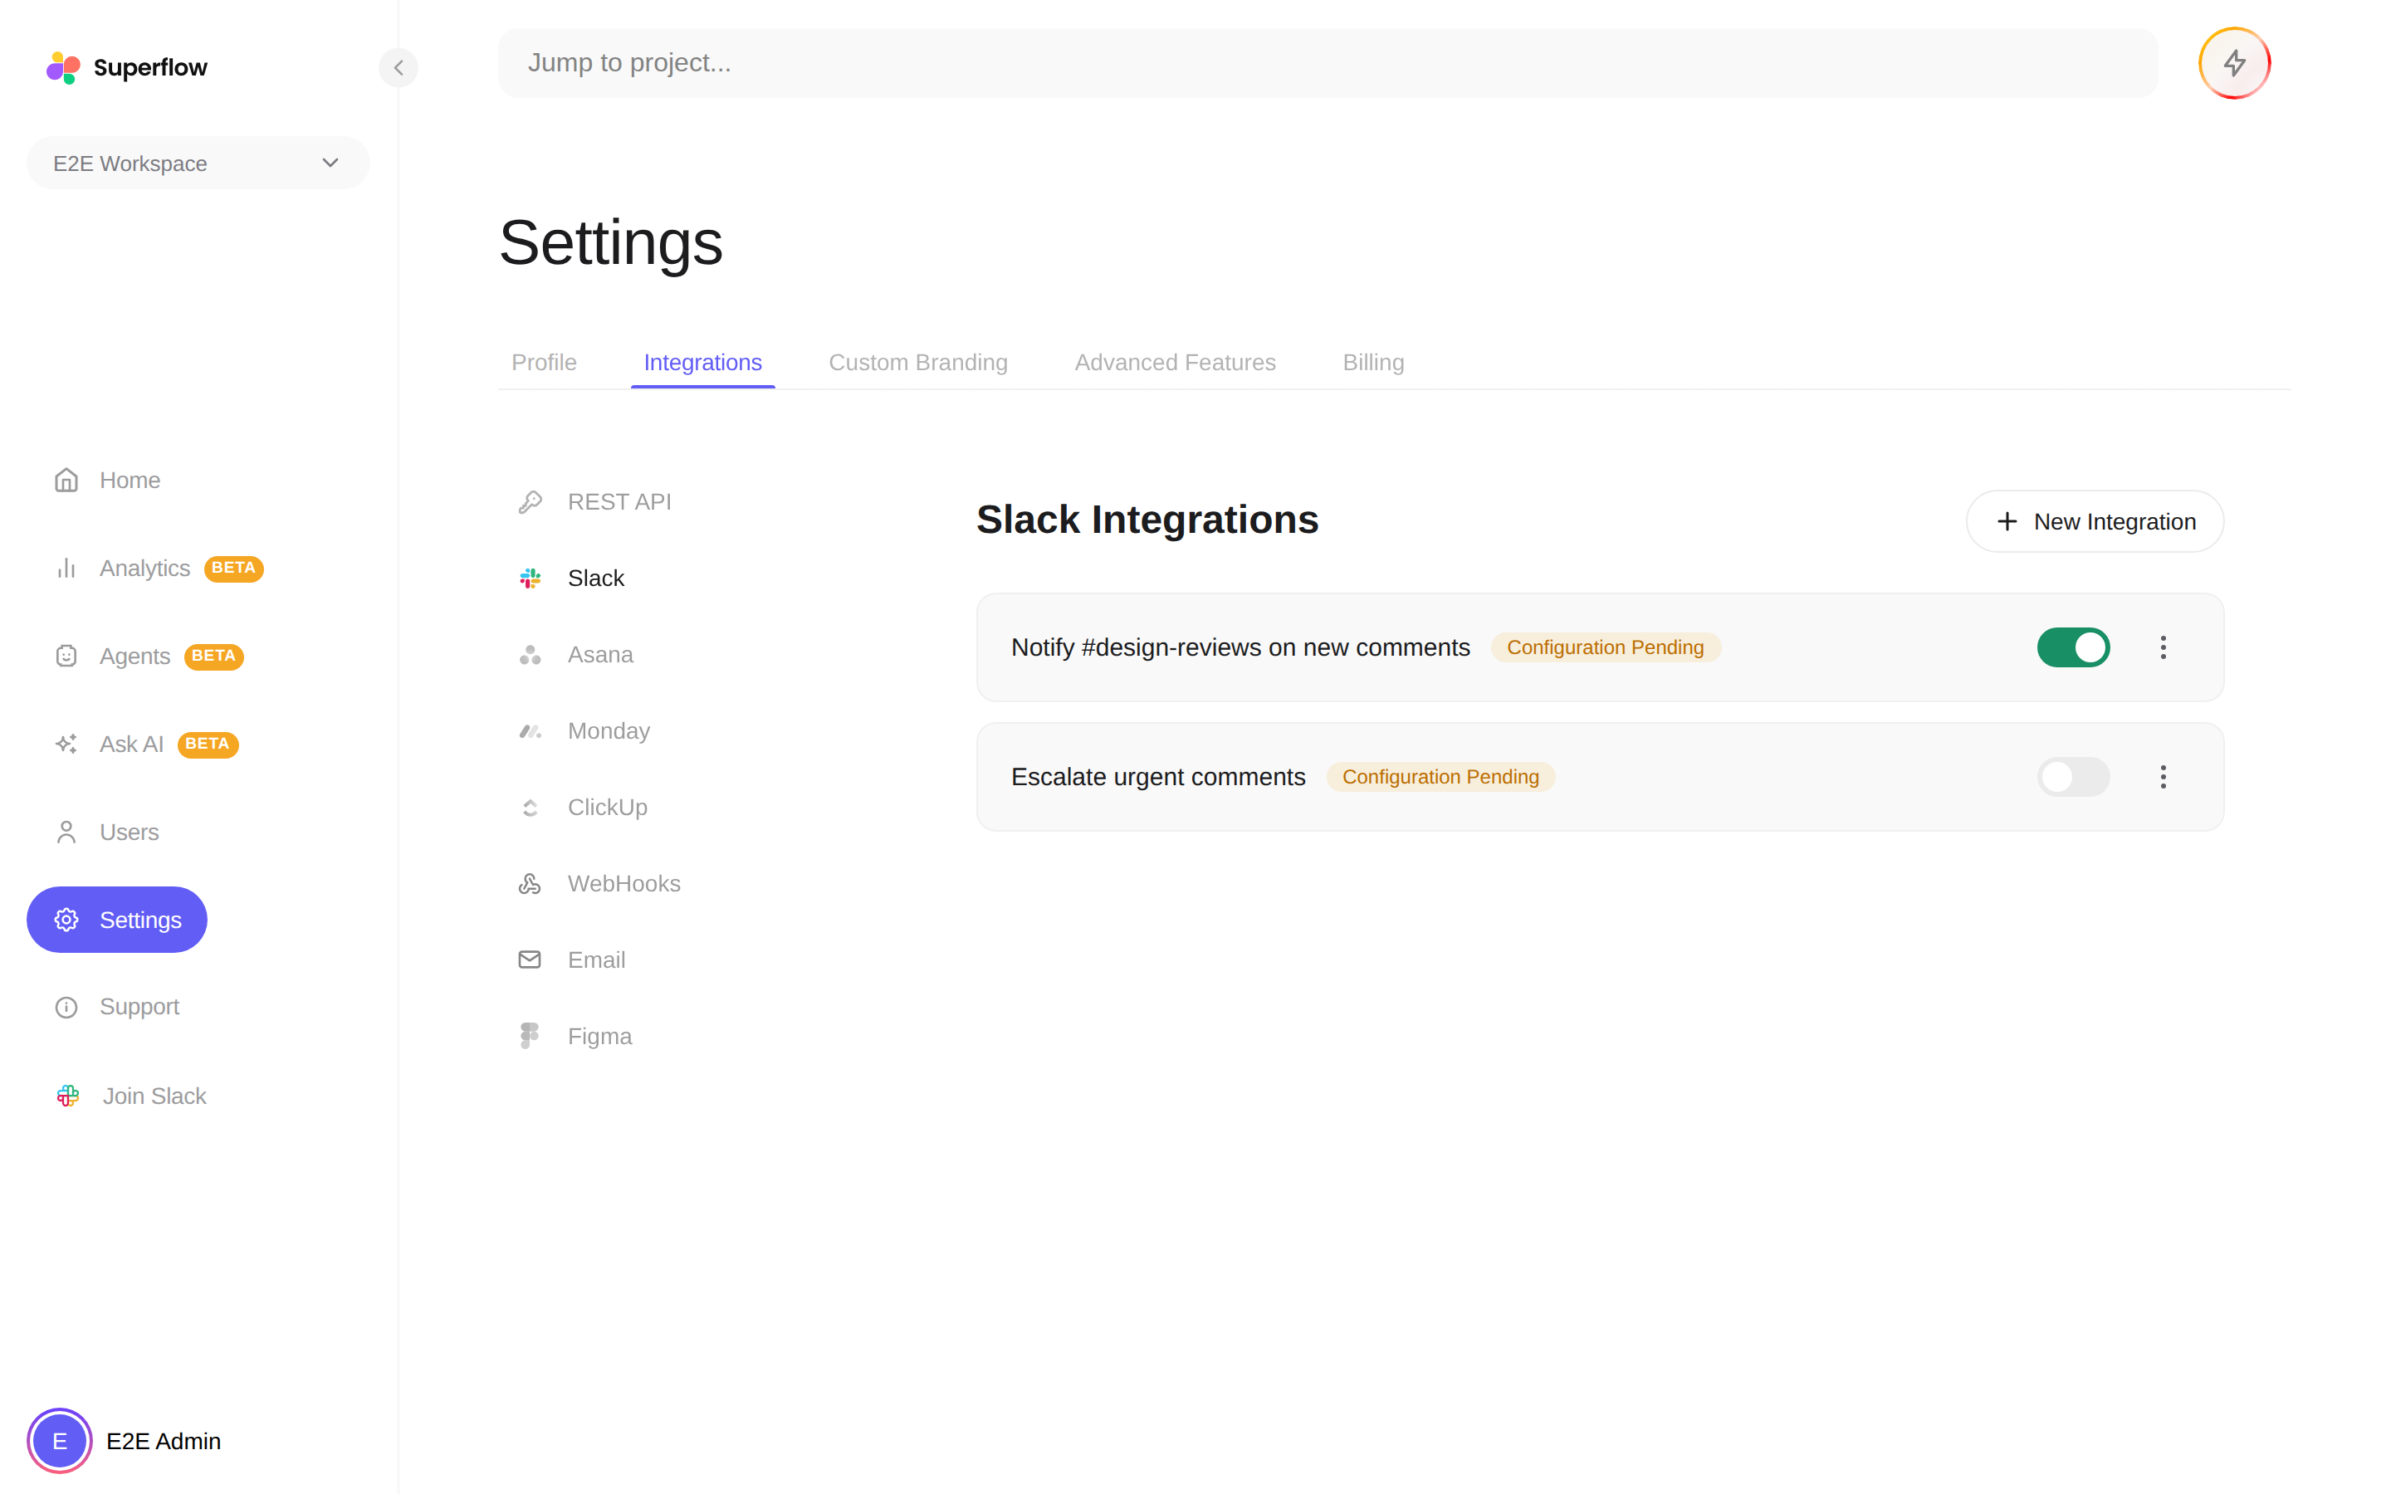Click the Settings gear icon
The height and width of the screenshot is (1494, 2391).
(x=66, y=920)
